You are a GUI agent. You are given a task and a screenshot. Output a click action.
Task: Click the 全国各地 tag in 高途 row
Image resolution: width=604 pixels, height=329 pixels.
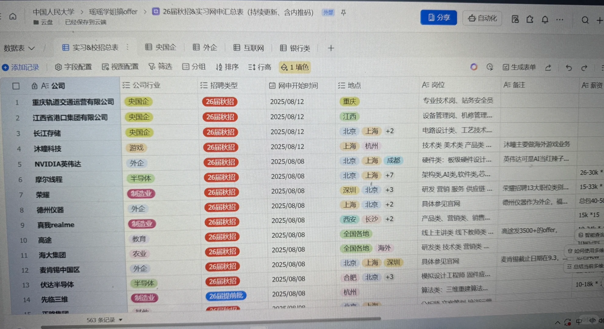tap(356, 234)
